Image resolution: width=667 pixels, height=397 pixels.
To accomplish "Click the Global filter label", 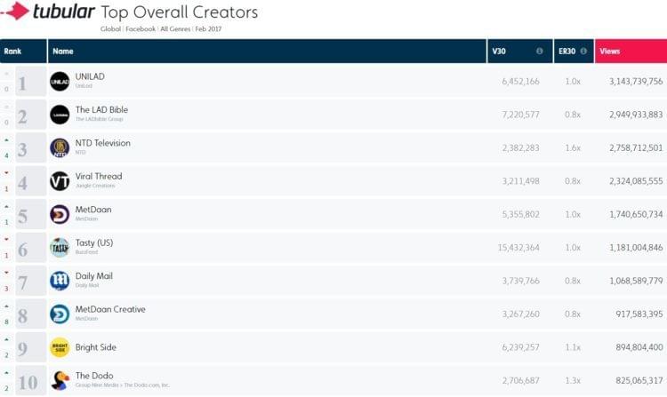I will 110,29.
